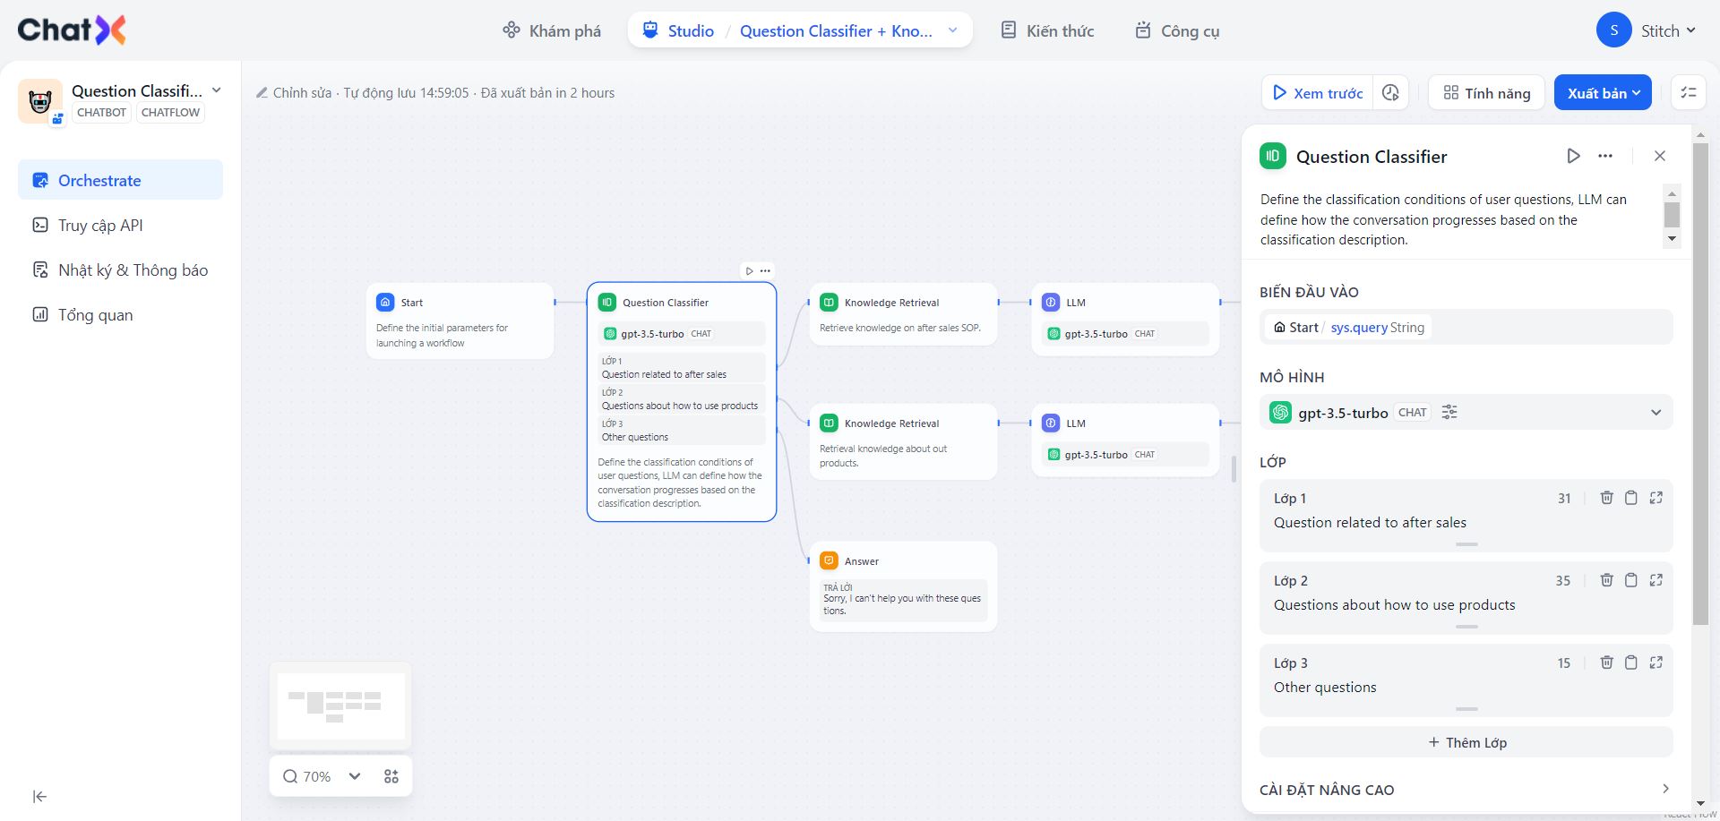The height and width of the screenshot is (821, 1720).
Task: Expand the Lớp 3 editor to fullscreen
Action: tap(1655, 663)
